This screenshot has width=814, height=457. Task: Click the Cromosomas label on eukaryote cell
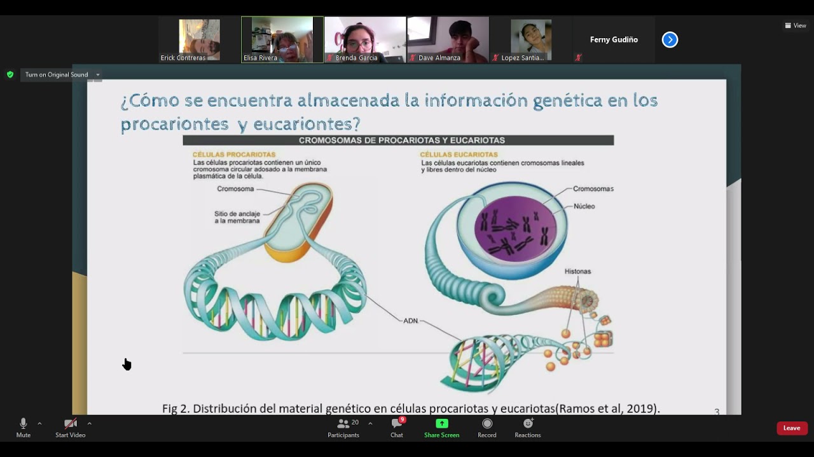click(593, 189)
